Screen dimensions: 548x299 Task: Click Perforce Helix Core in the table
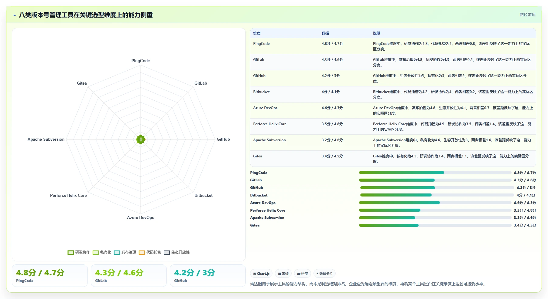[270, 124]
